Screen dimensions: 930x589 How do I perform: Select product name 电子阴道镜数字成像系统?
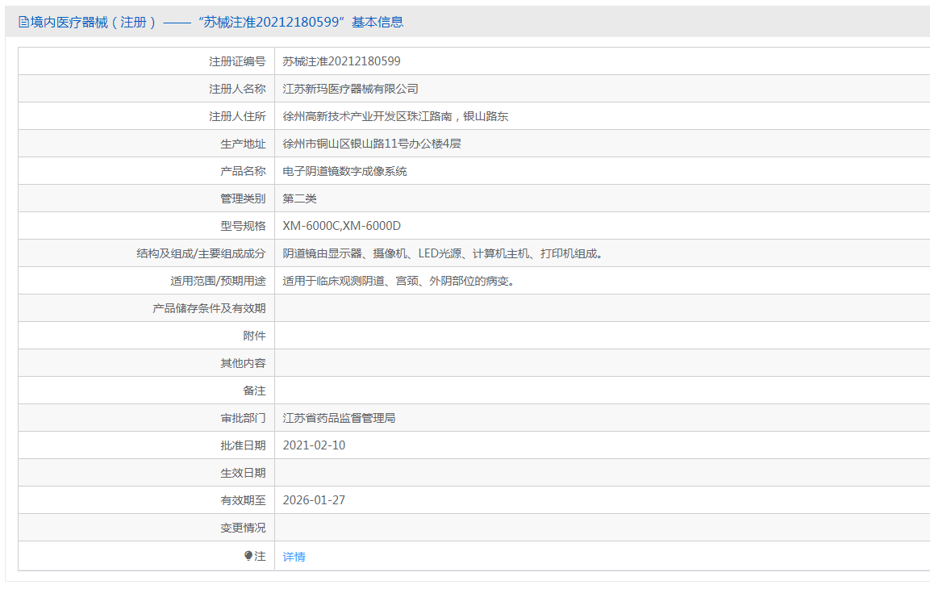point(344,171)
